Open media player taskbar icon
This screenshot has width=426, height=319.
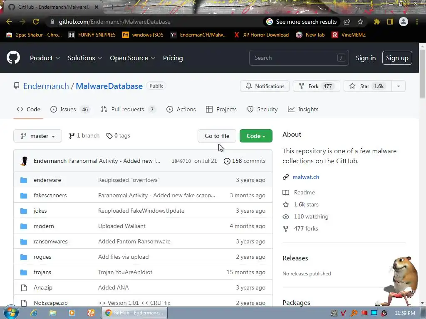pyautogui.click(x=72, y=313)
